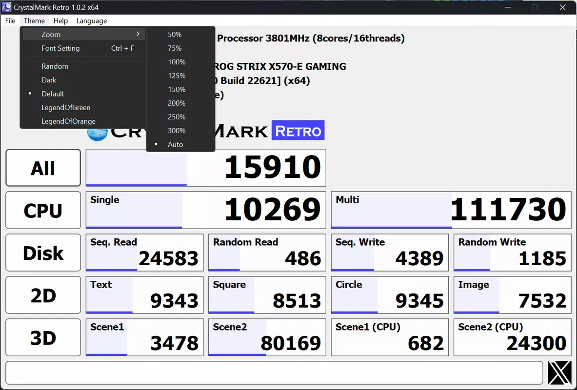This screenshot has height=390, width=577.
Task: Click the 3D Scene2 score 80169
Action: [267, 337]
